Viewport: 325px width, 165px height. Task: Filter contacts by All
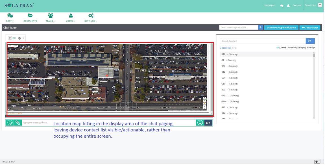coord(277,47)
